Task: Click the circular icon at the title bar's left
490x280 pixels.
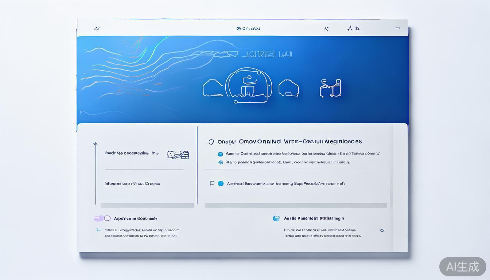Action: tap(97, 28)
